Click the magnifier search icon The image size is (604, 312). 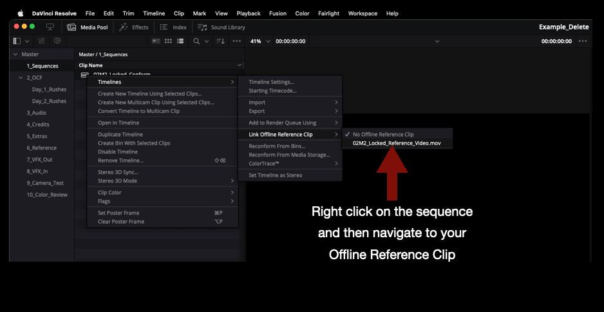(x=196, y=41)
